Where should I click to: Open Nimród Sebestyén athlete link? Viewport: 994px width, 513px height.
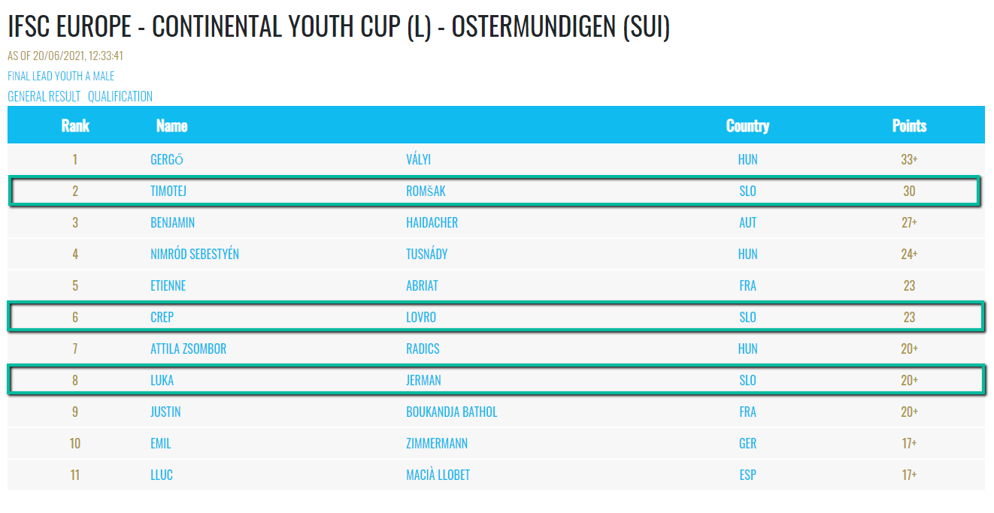pos(195,254)
